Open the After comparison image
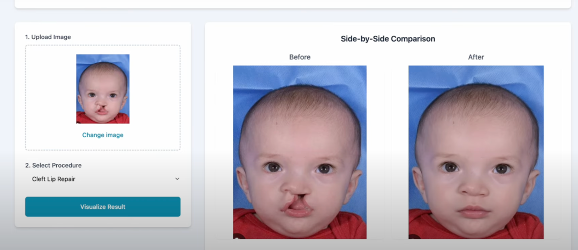This screenshot has width=578, height=250. coord(476,152)
